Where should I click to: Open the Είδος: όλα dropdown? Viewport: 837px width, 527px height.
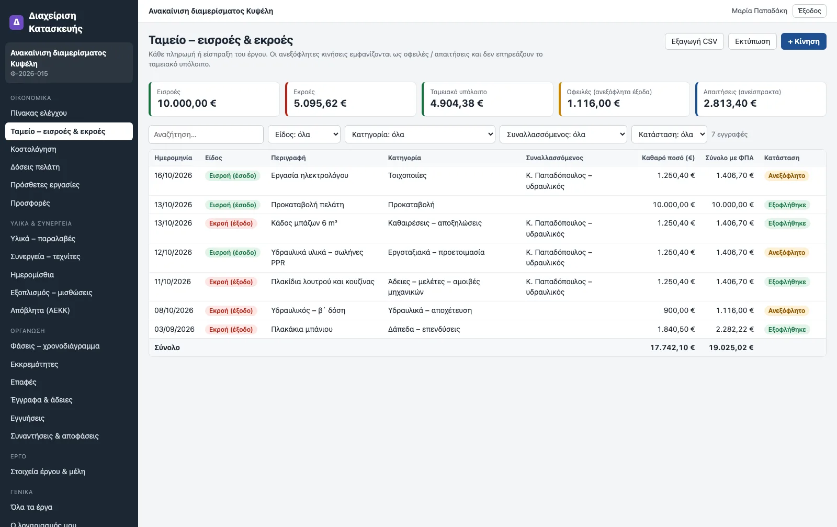pos(304,134)
